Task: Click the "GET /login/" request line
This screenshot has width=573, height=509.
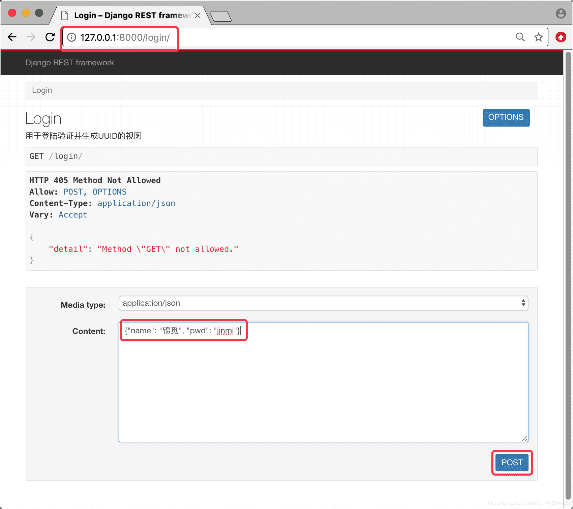Action: tap(56, 156)
